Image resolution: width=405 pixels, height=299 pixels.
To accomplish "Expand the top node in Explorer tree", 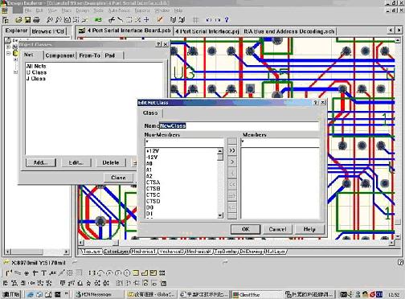I will click(x=8, y=47).
